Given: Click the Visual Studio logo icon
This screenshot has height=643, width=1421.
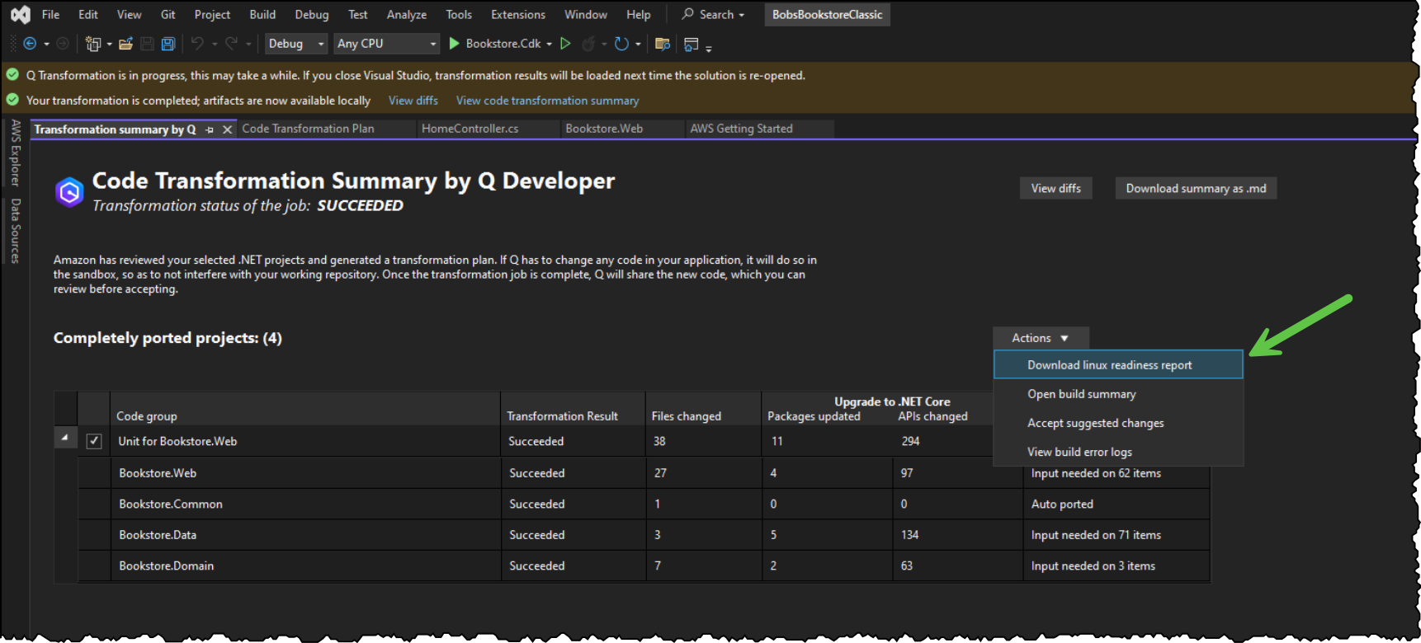Looking at the screenshot, I should tap(21, 15).
